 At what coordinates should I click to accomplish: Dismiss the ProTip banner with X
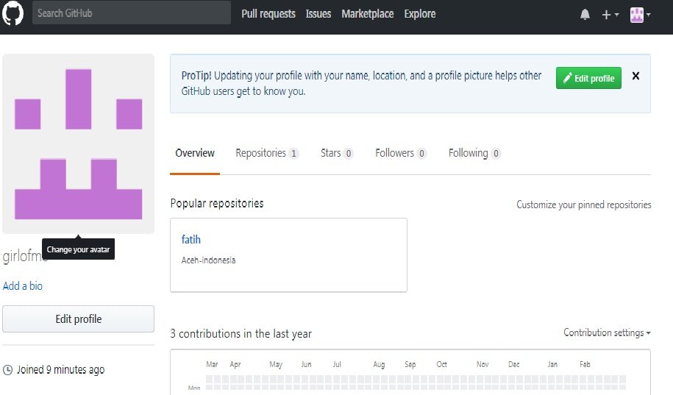tap(635, 76)
